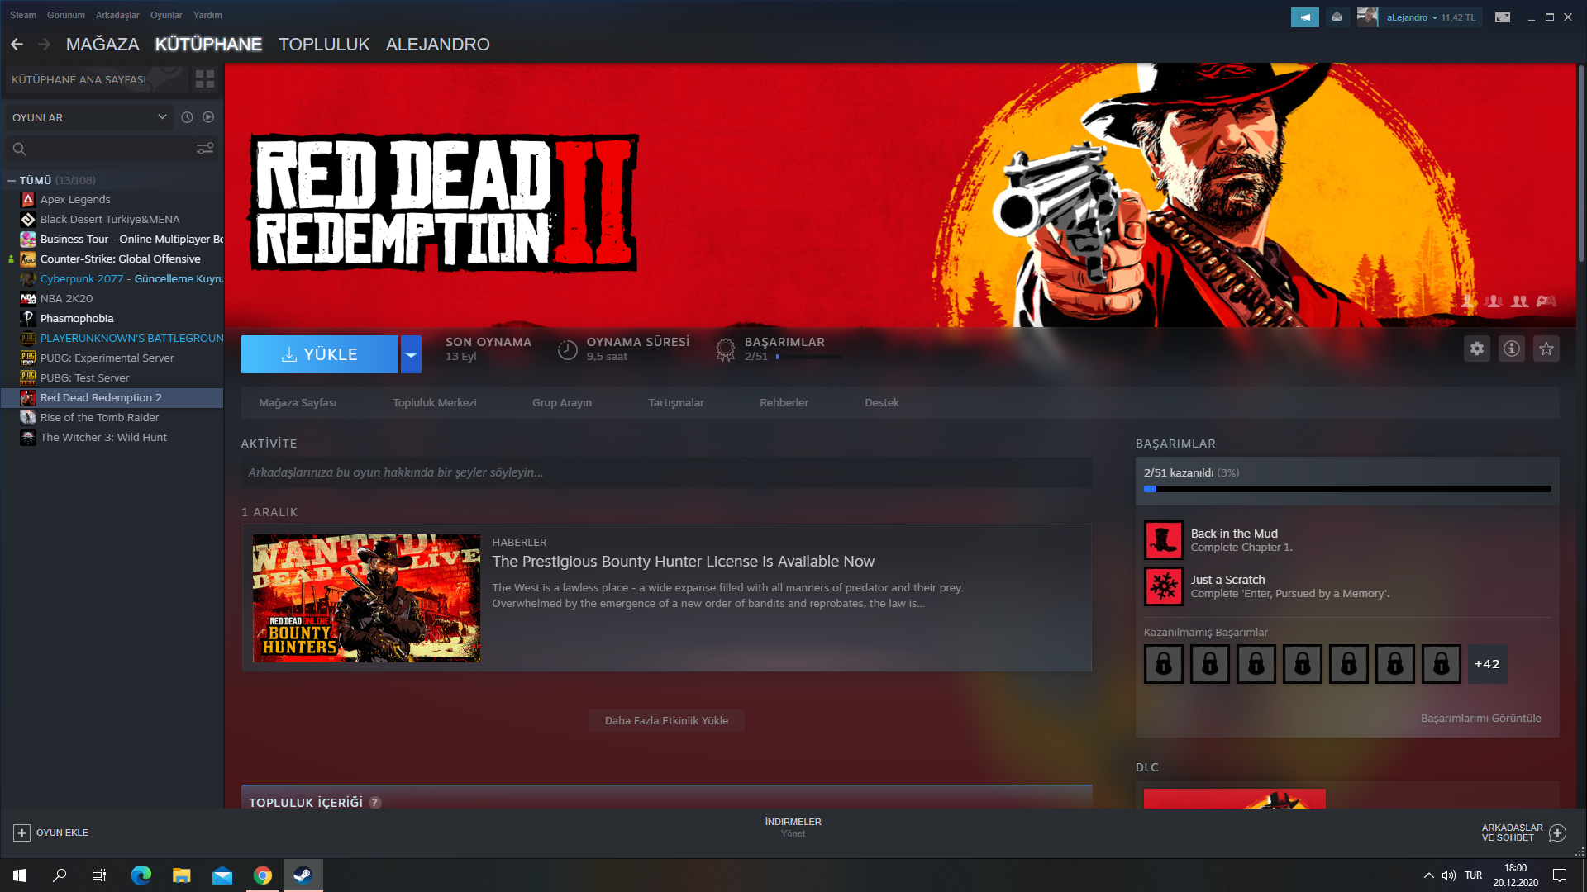This screenshot has width=1587, height=892.
Task: Open Windows Start menu
Action: (20, 875)
